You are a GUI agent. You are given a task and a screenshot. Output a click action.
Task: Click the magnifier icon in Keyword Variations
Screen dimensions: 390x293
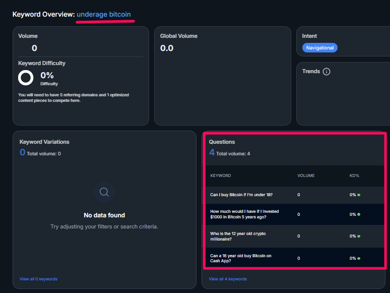104,192
